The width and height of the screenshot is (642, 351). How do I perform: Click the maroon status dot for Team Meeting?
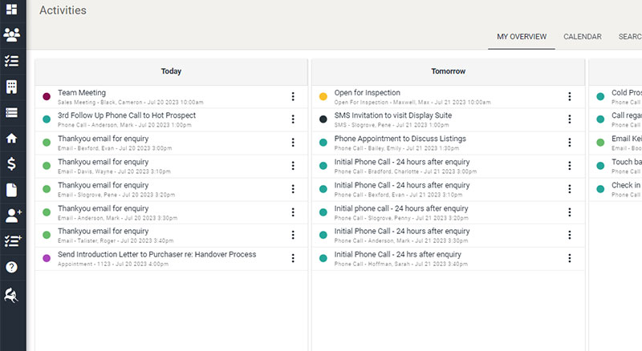coord(47,96)
